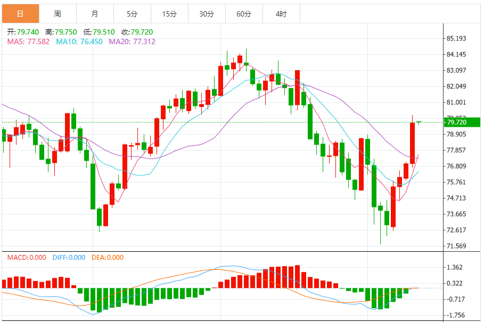Click the latest small green candlestick
The image size is (484, 322).
pyautogui.click(x=419, y=122)
